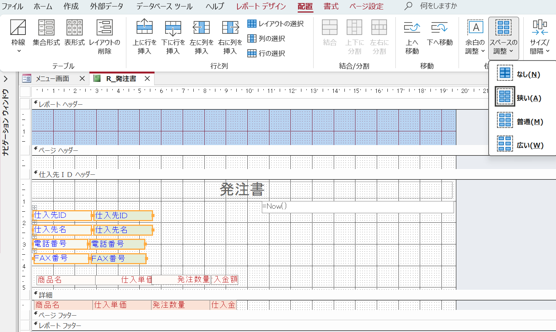Click 上下に分割 split vertically icon

354,37
